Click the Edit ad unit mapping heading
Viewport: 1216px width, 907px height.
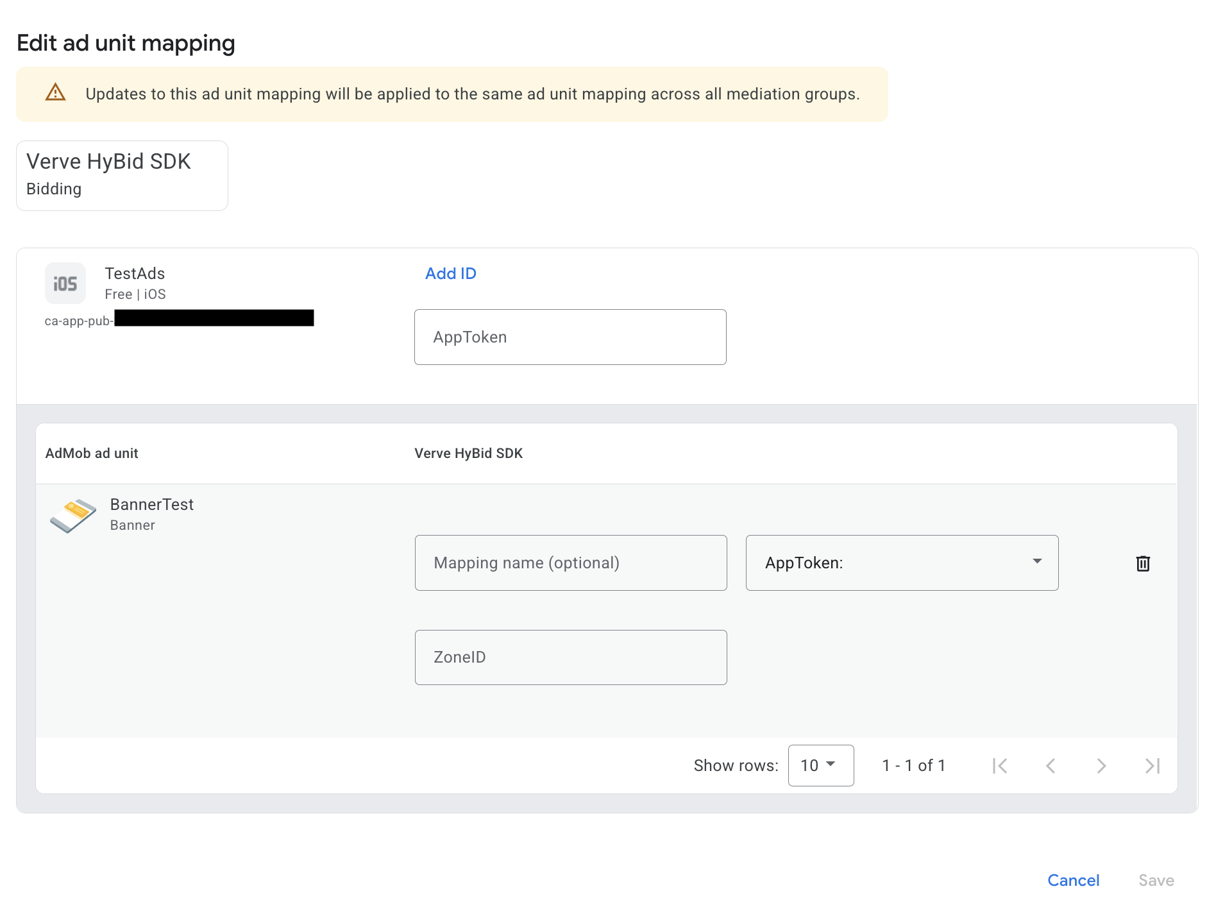(126, 43)
